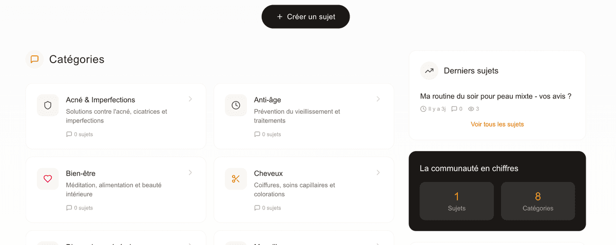Click the heart icon for Bien-être
Screen dimensions: 616x245
(48, 179)
